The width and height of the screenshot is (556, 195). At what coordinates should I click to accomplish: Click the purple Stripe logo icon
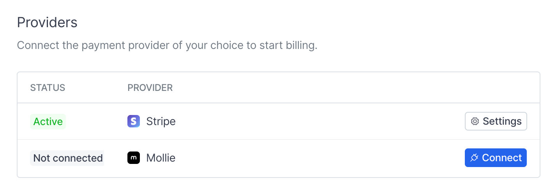(x=134, y=122)
